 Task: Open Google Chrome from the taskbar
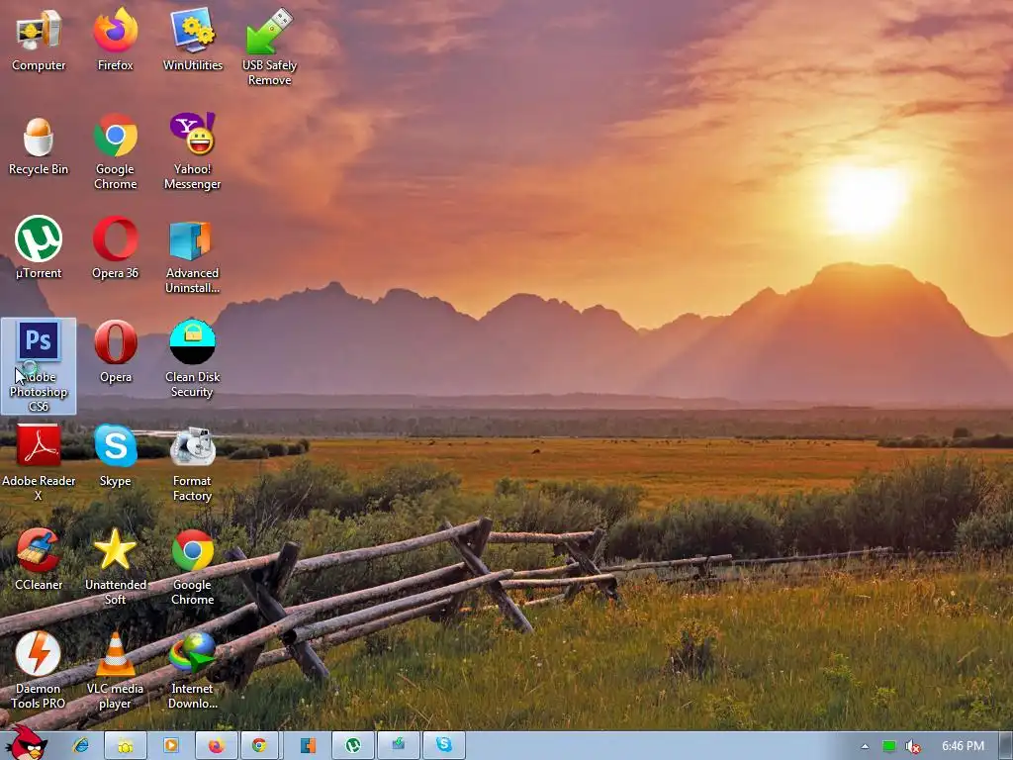coord(259,746)
